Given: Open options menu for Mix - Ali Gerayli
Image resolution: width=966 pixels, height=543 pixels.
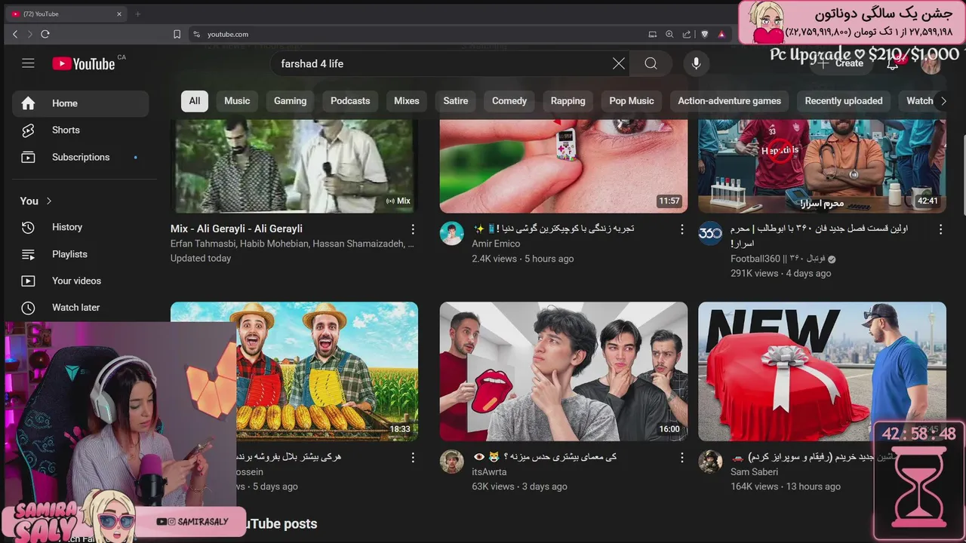Looking at the screenshot, I should click(412, 229).
